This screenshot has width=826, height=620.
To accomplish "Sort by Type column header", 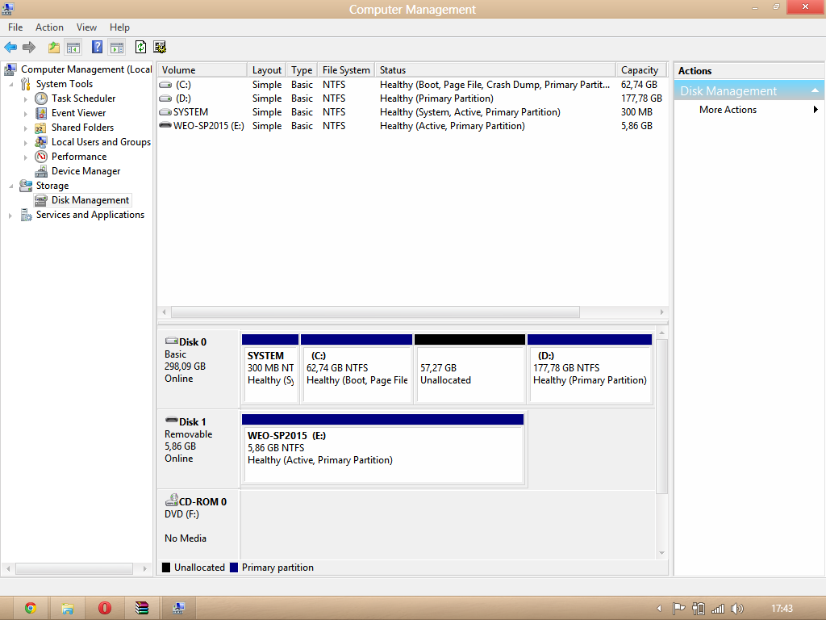I will pyautogui.click(x=302, y=70).
